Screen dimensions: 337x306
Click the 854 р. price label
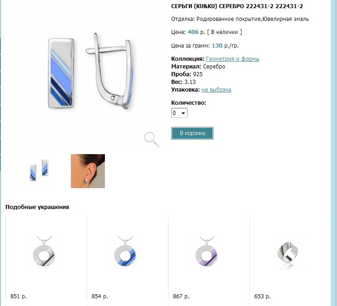(100, 296)
